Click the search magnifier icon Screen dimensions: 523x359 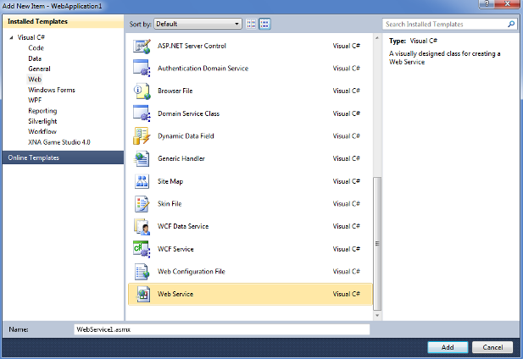[510, 24]
